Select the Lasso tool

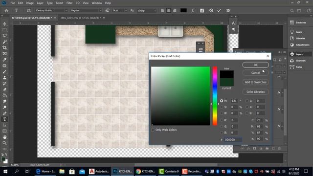point(4,36)
